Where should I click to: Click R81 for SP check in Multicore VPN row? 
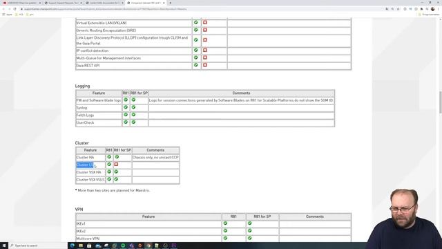click(x=249, y=238)
